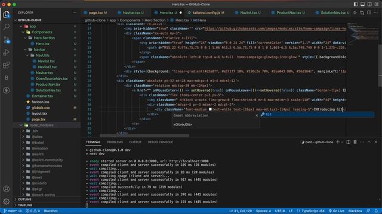Expand the TIMELINE section
Viewport: 382px width, 214px height.
point(47,205)
